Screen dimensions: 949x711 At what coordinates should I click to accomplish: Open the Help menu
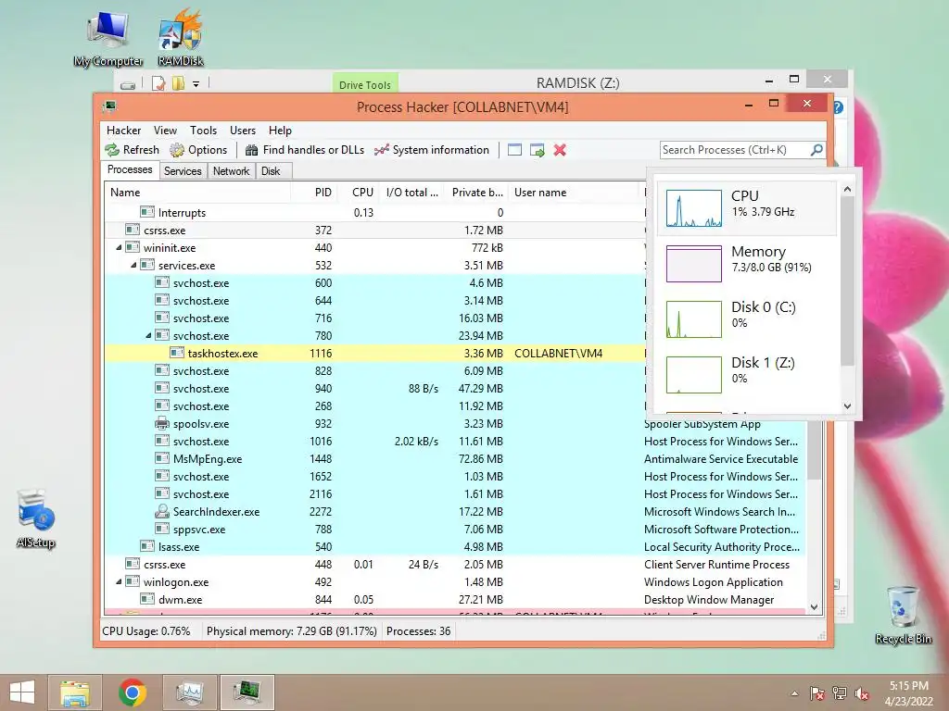[x=280, y=131]
